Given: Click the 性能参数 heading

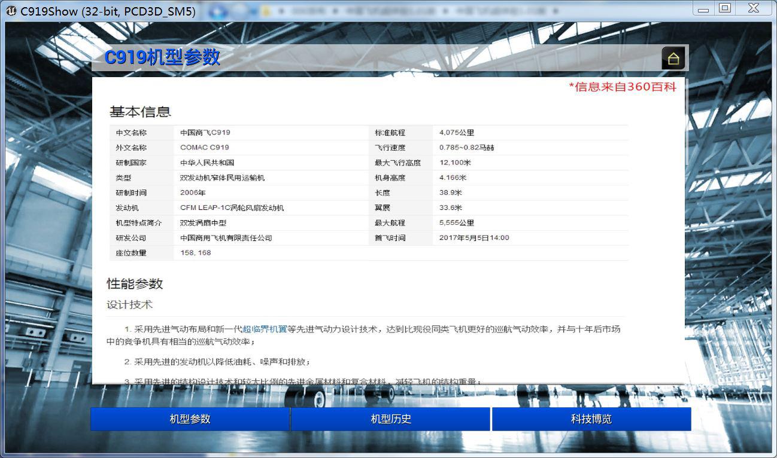Looking at the screenshot, I should (135, 284).
